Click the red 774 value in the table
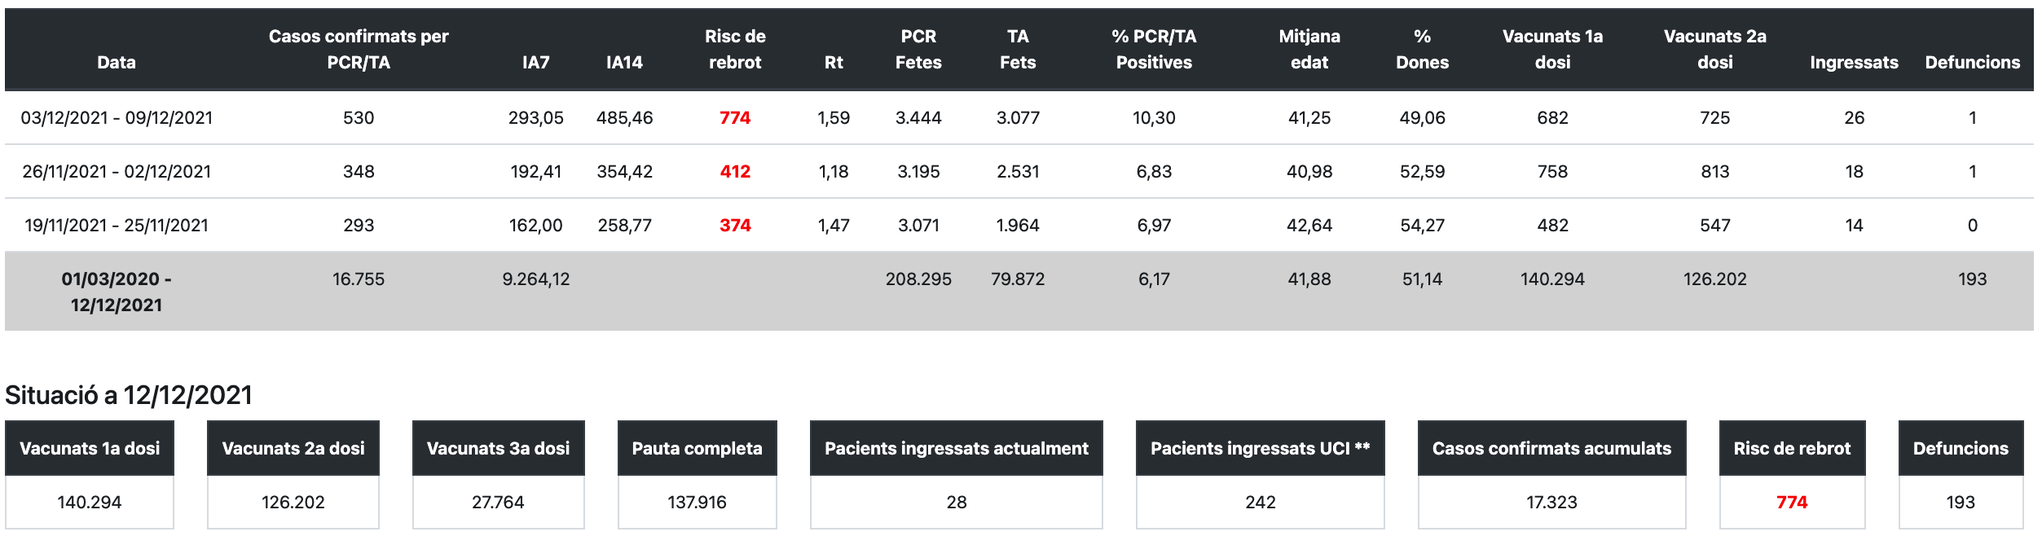The height and width of the screenshot is (536, 2042). click(x=734, y=117)
